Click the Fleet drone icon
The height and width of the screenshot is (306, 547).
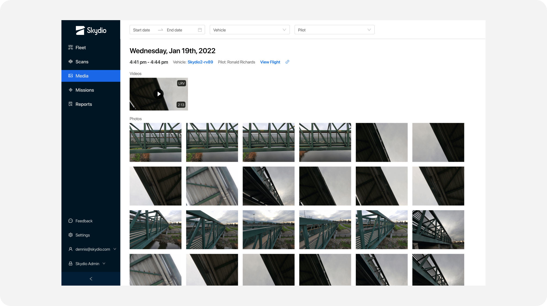pyautogui.click(x=70, y=47)
